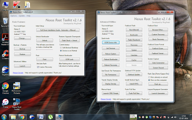Launch Advanced Utilities from main window

(22, 66)
